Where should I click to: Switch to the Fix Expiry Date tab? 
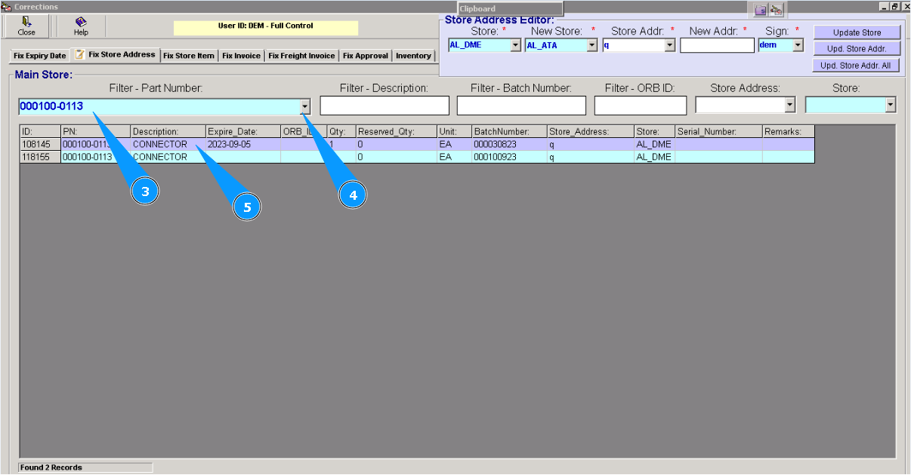click(x=40, y=56)
